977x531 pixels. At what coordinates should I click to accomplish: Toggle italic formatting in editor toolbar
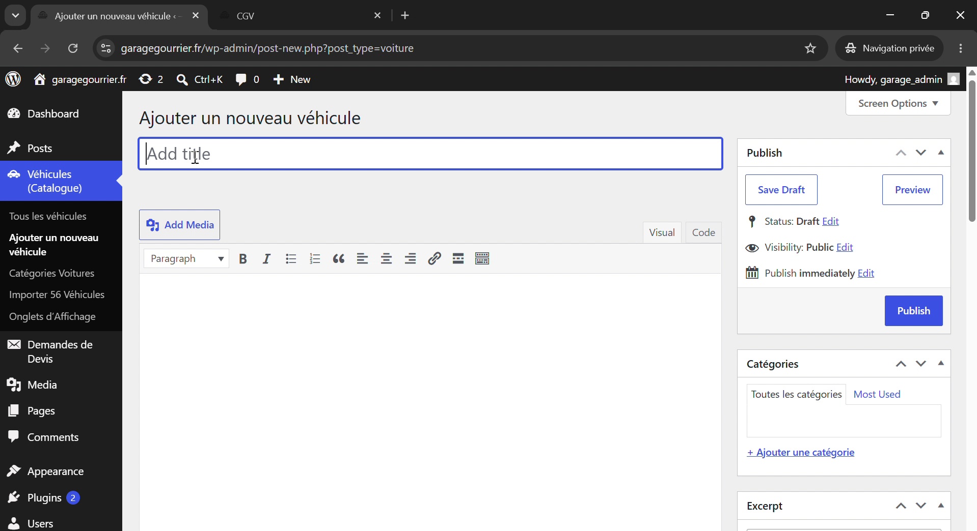click(x=266, y=259)
